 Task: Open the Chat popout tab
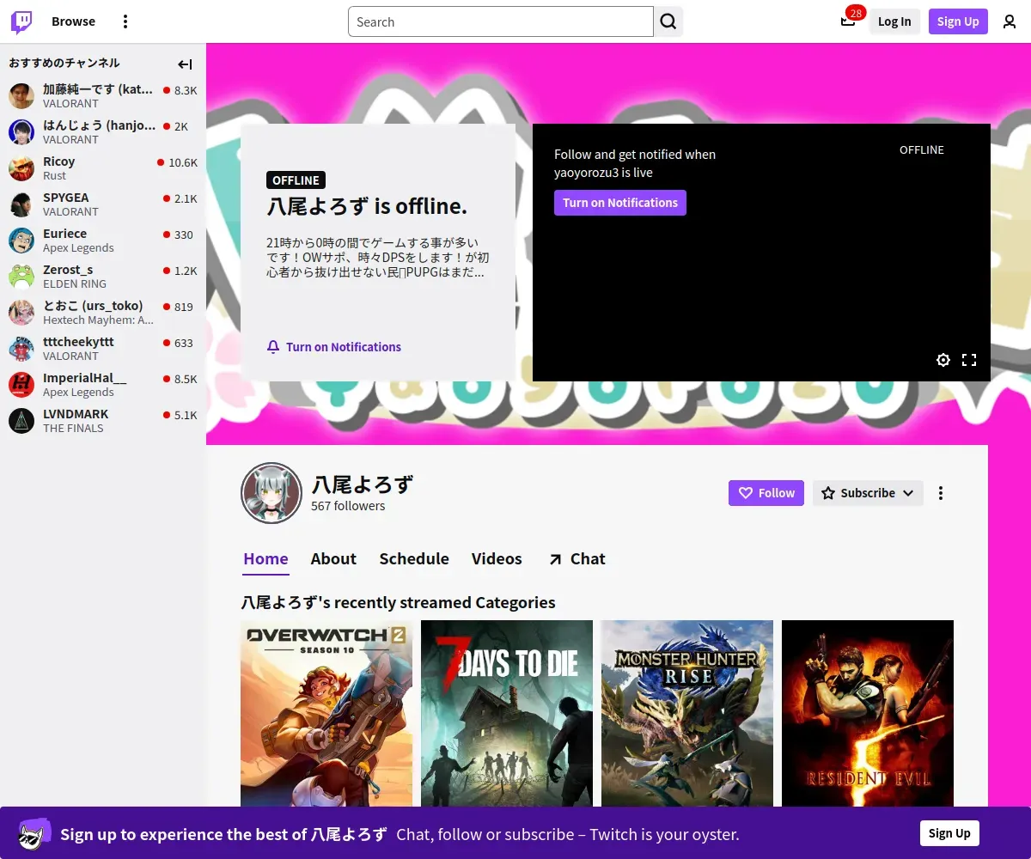577,559
